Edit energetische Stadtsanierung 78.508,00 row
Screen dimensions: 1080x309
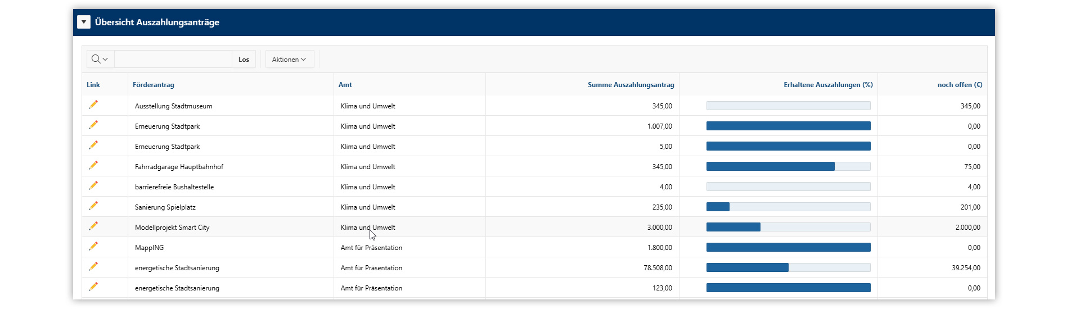tap(93, 267)
